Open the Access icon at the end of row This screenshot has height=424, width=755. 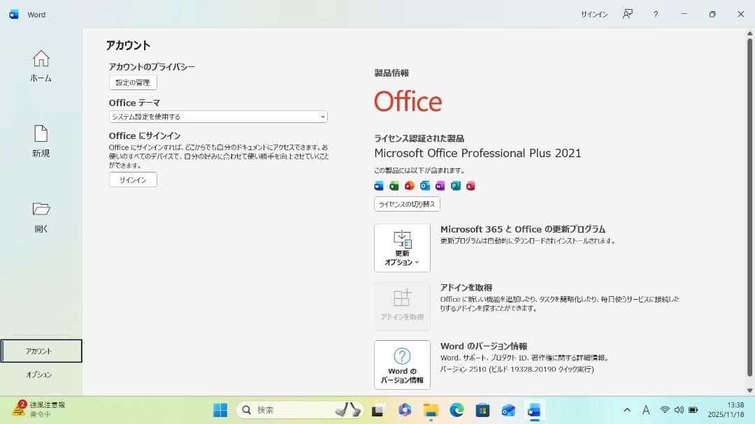point(470,186)
